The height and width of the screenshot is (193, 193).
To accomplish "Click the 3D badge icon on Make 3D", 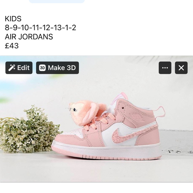I will (x=42, y=68).
